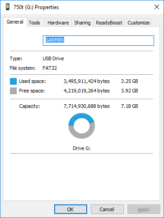Select the Sharing tab
The image size is (164, 218).
(x=82, y=23)
